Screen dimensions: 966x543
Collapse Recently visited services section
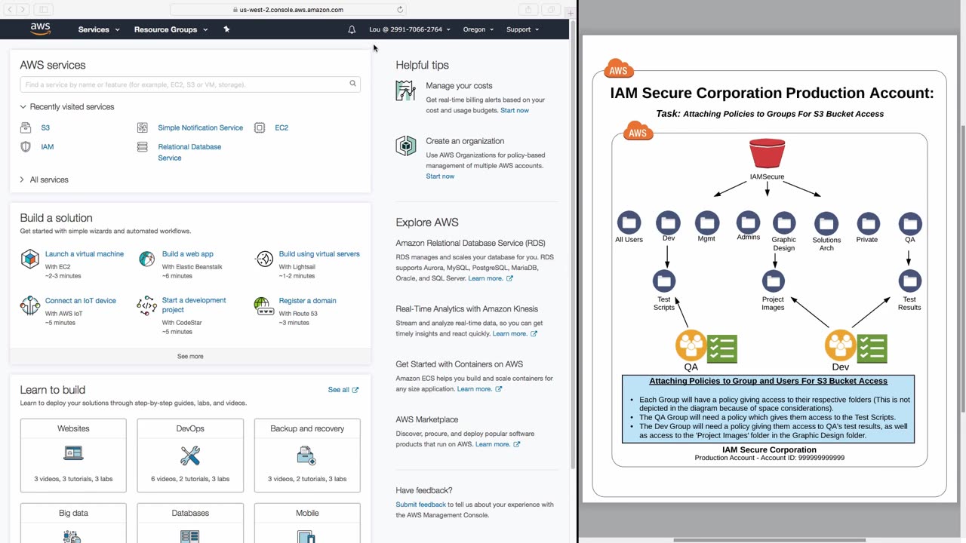click(67, 107)
